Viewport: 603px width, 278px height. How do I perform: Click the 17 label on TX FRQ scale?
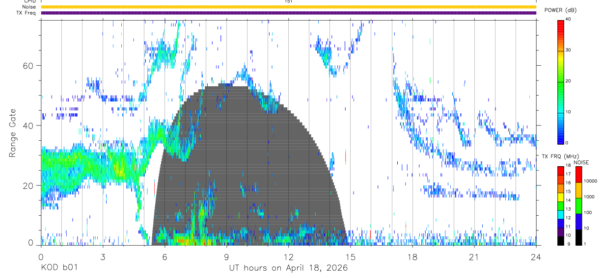568,174
